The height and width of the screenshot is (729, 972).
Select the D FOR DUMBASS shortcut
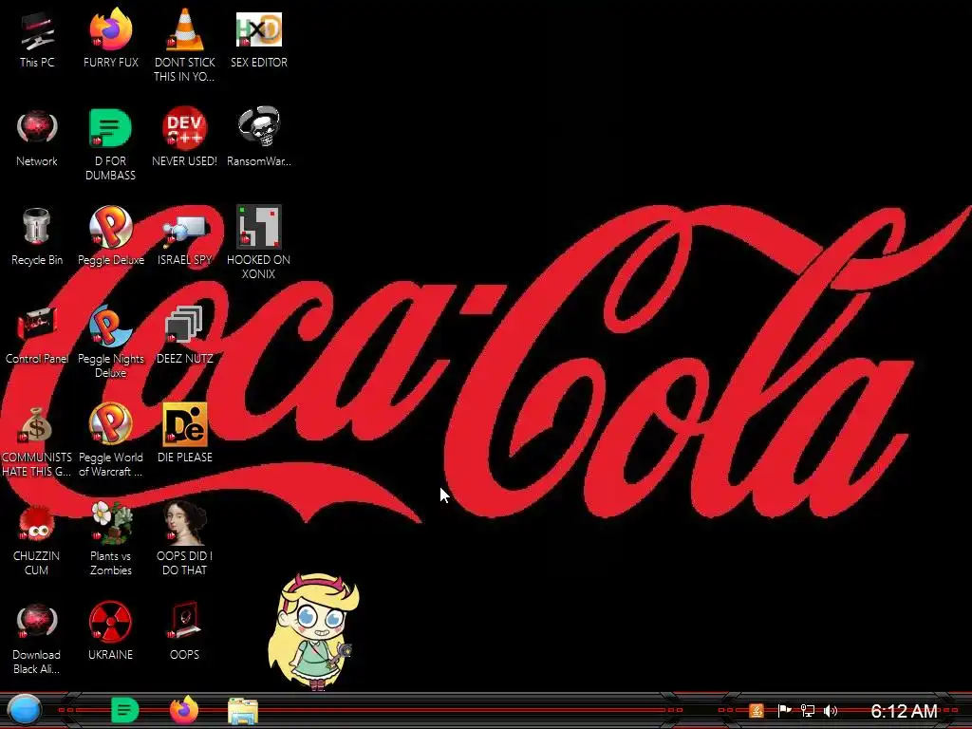[x=110, y=129]
